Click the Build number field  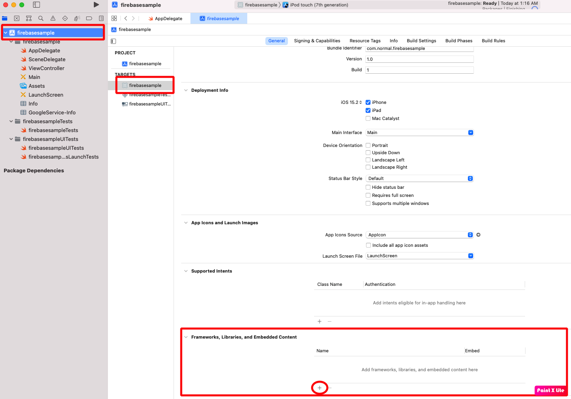pos(420,70)
